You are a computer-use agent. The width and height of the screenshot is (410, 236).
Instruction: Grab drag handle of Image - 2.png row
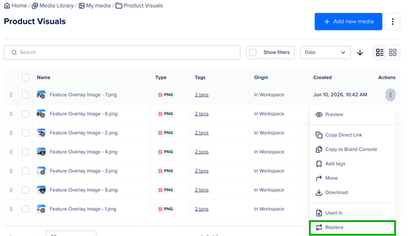[x=11, y=133]
